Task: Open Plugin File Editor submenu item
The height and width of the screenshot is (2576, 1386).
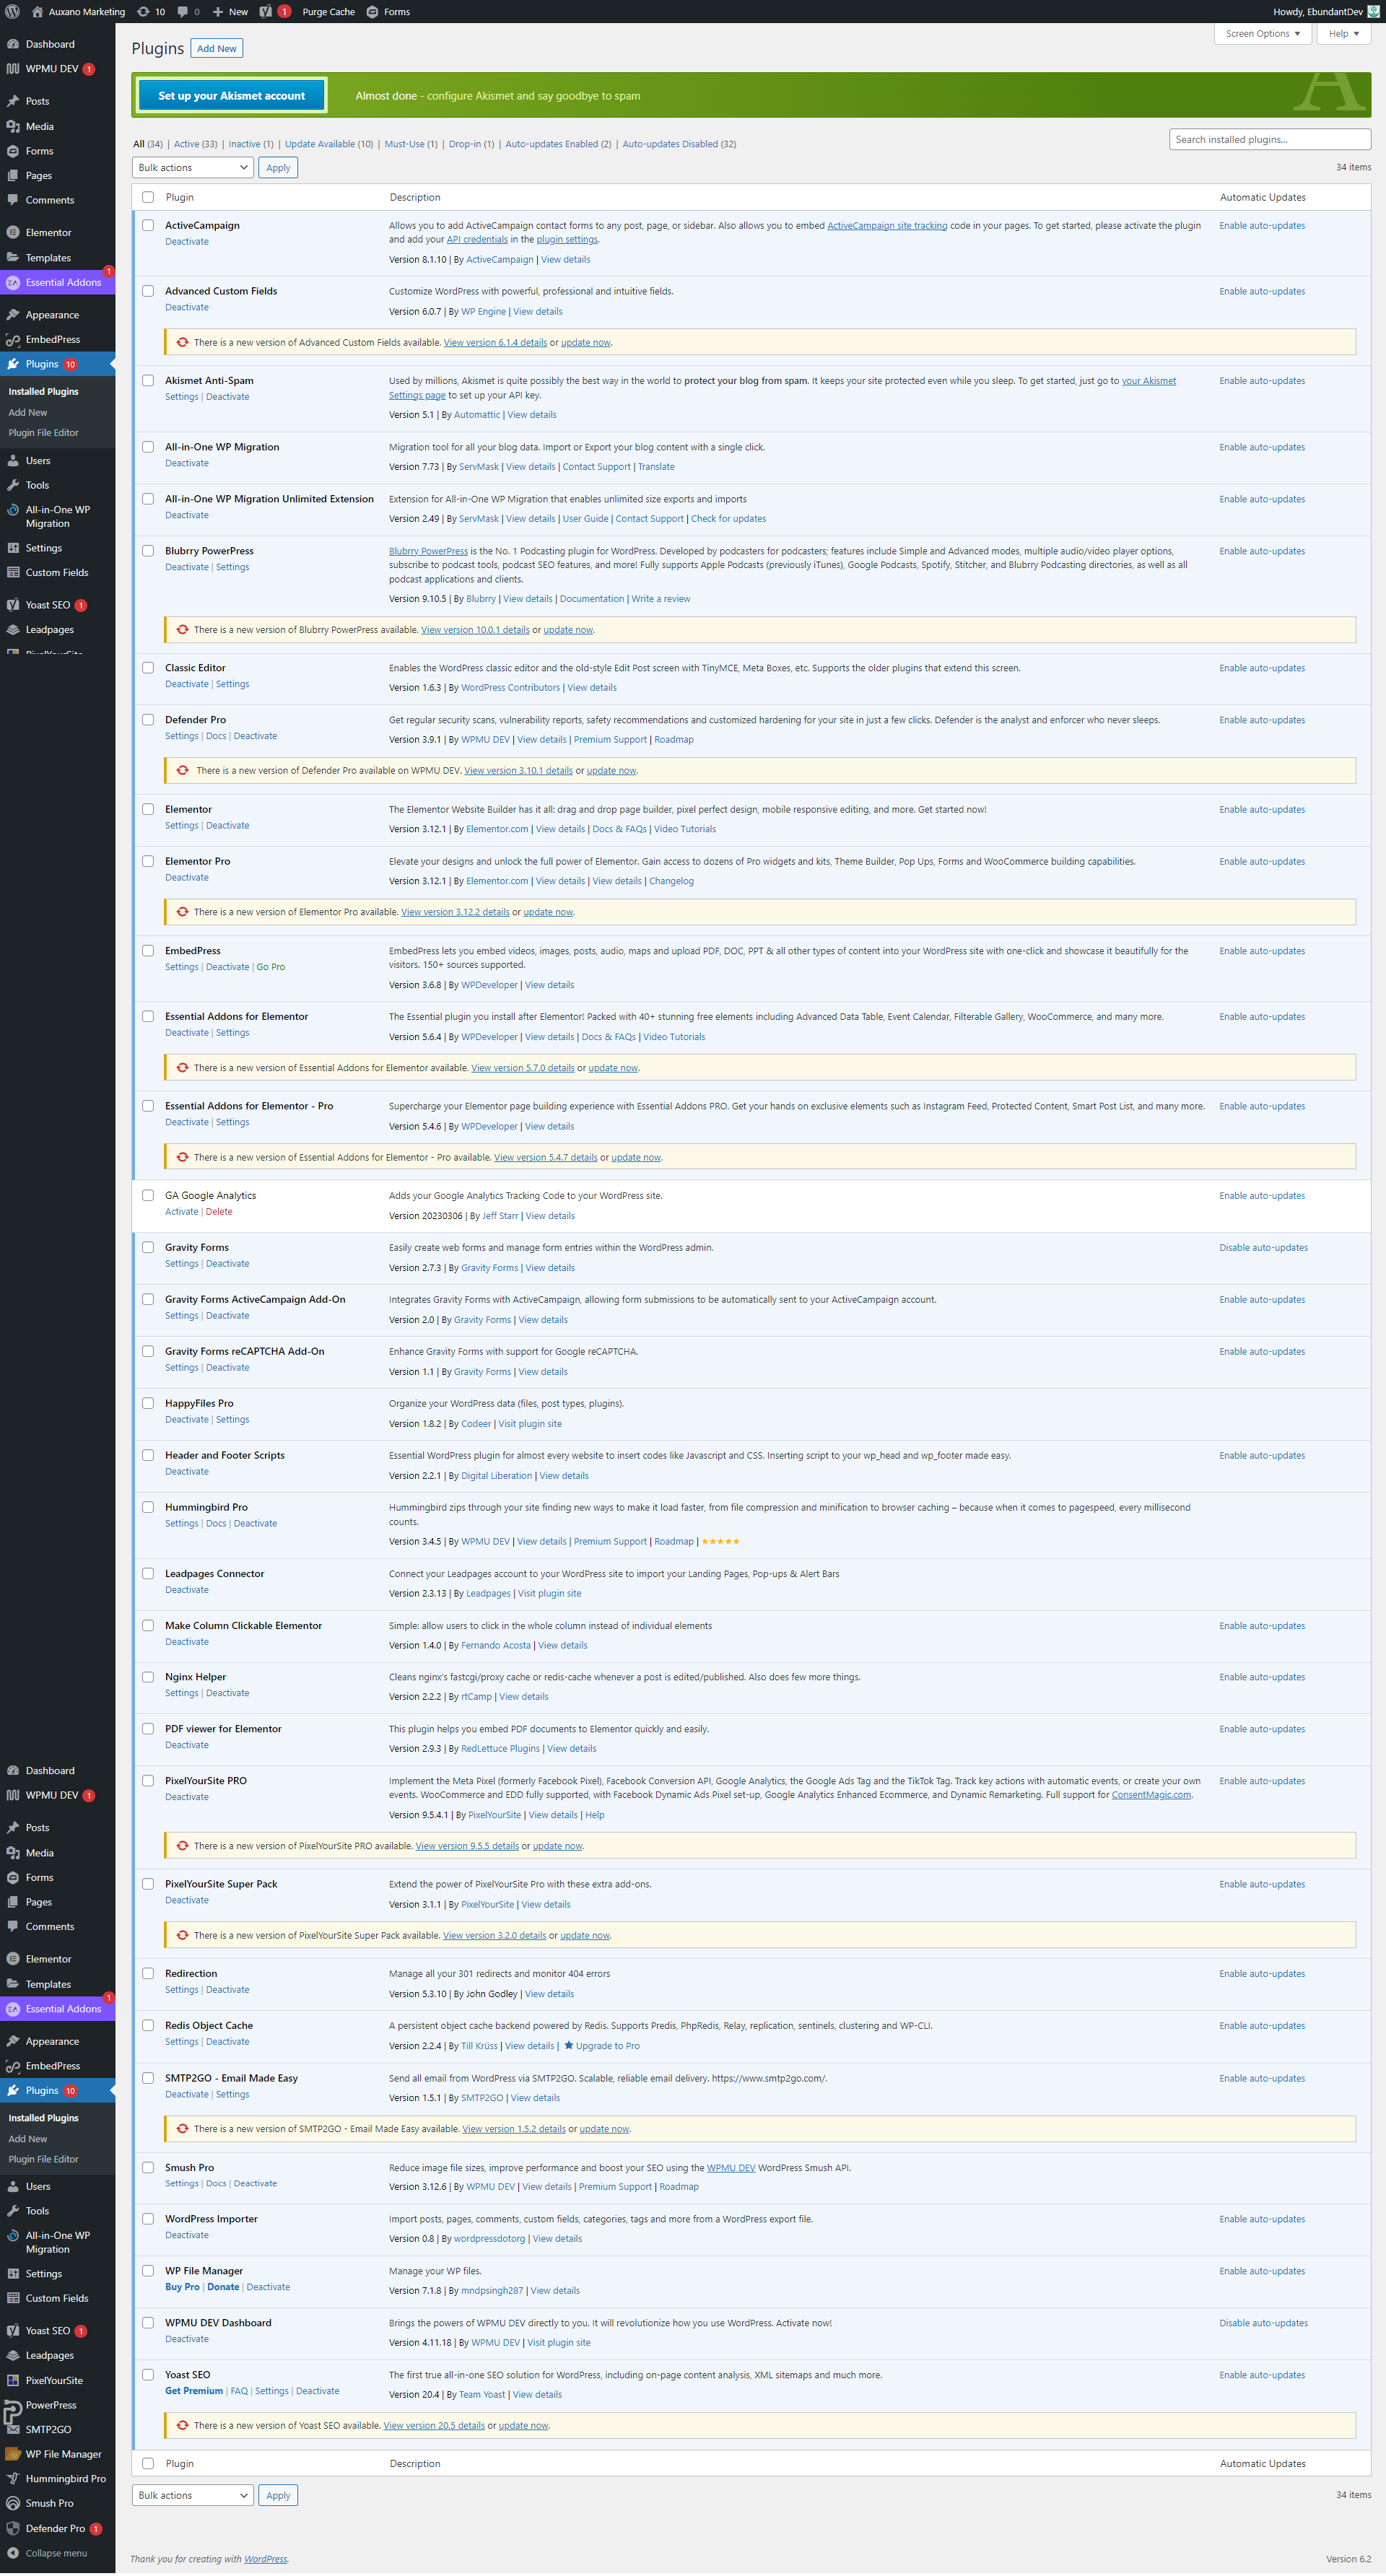Action: point(43,433)
